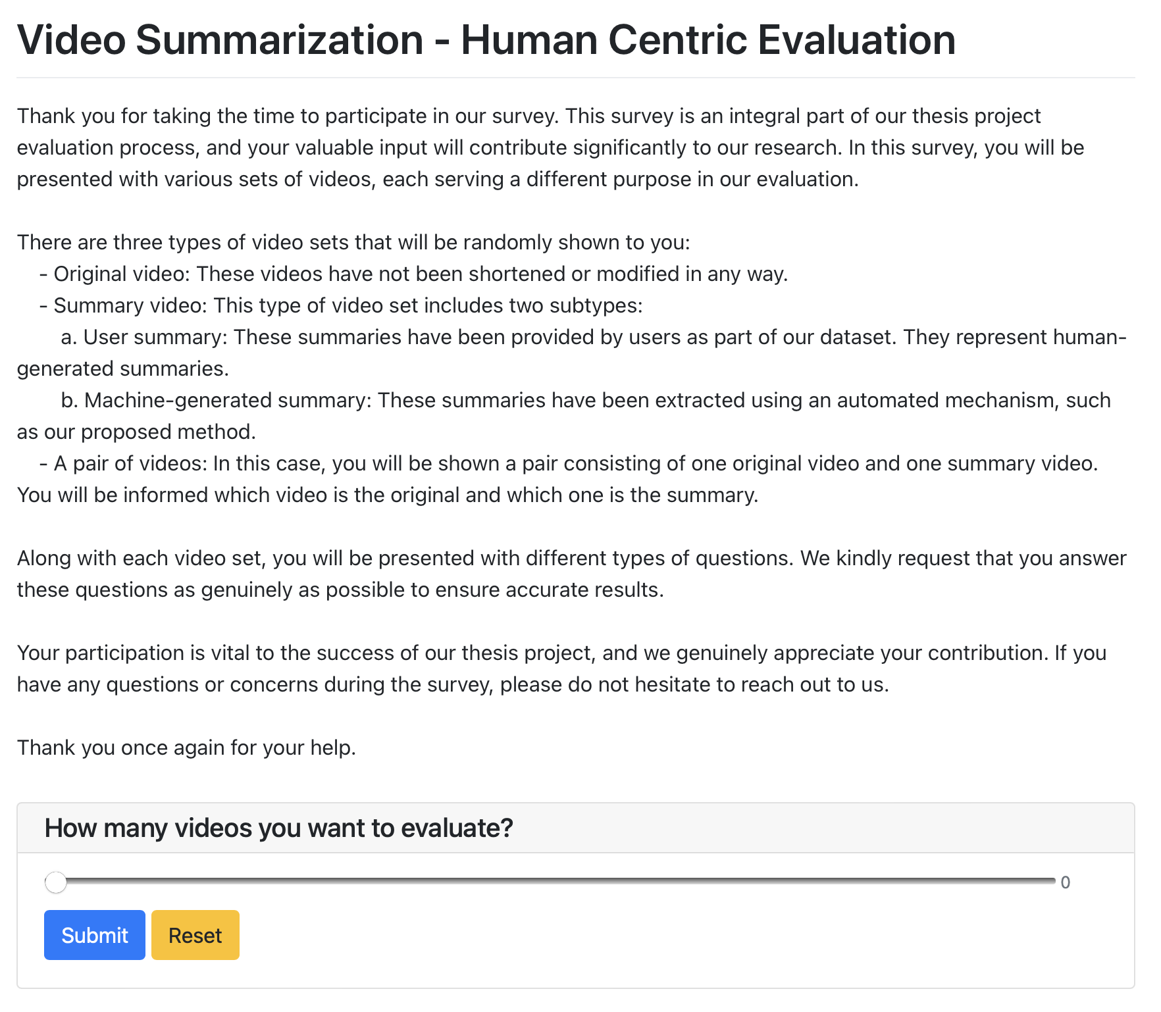
Task: Click the "A pair of videos" list line
Action: pyautogui.click(x=568, y=463)
